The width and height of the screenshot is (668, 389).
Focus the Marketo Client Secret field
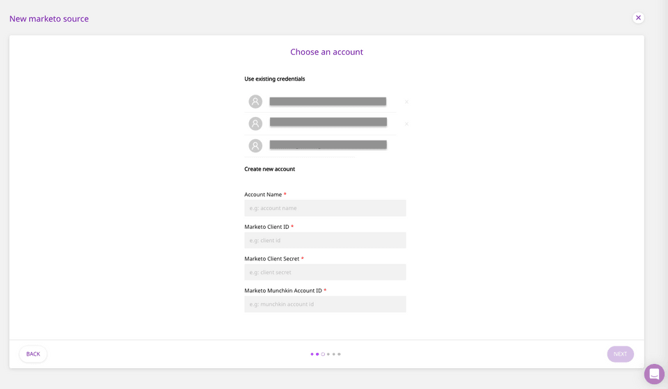point(325,272)
